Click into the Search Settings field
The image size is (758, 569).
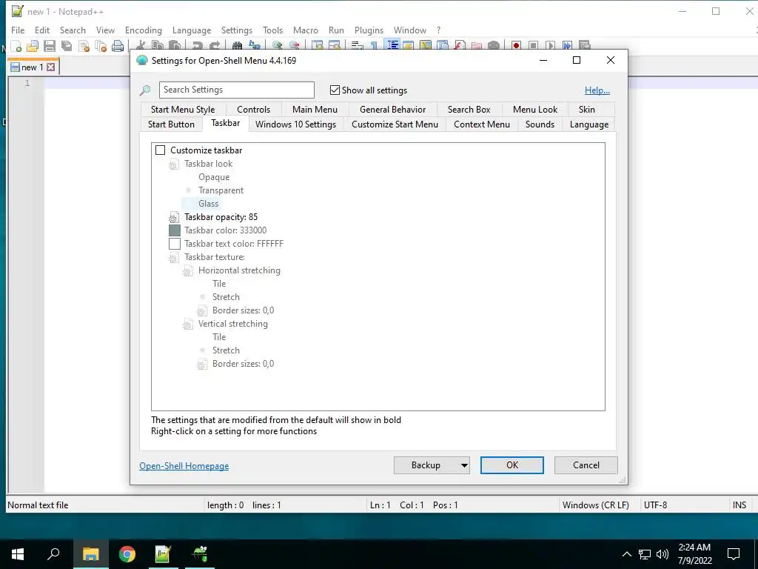(236, 90)
